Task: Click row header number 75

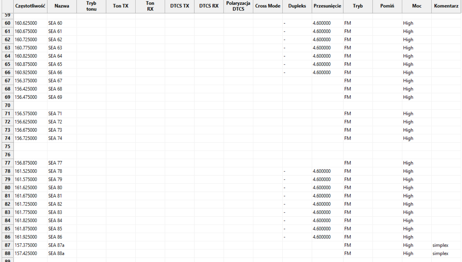Action: tap(8, 146)
